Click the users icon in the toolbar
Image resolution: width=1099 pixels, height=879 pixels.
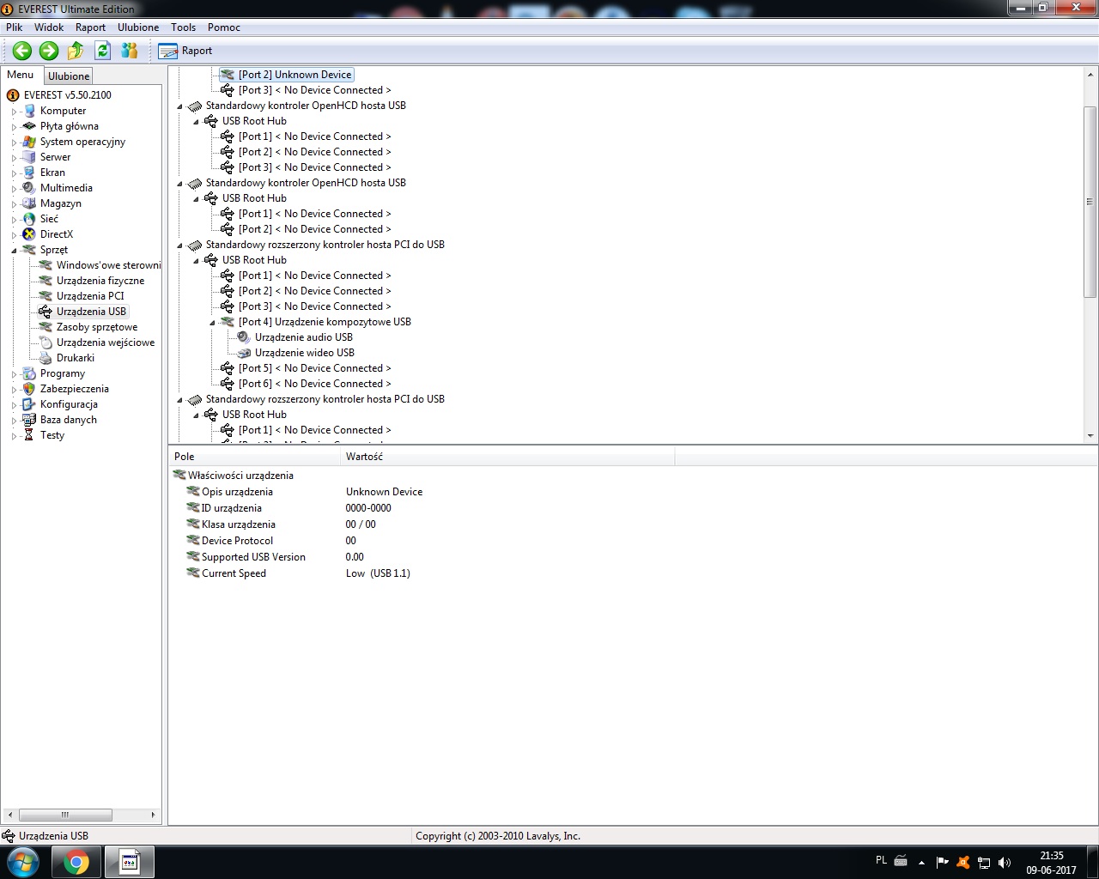pyautogui.click(x=130, y=51)
